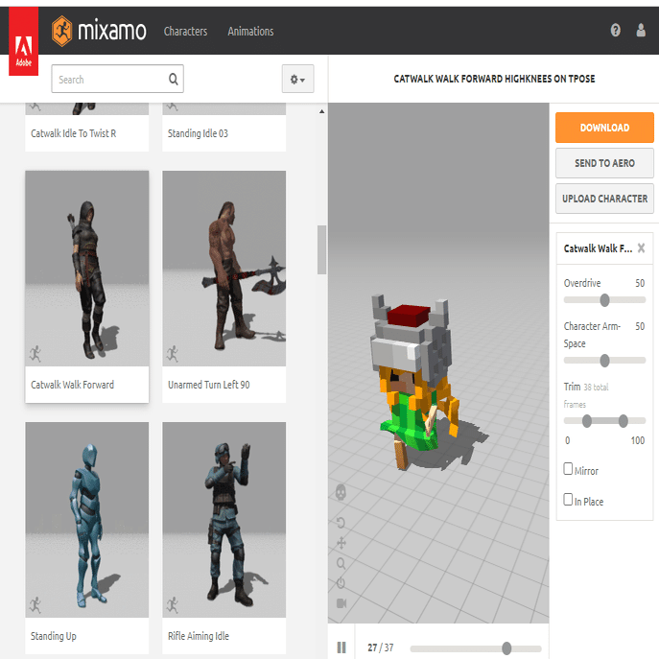Click the Character Arm-Space value 50

640,326
